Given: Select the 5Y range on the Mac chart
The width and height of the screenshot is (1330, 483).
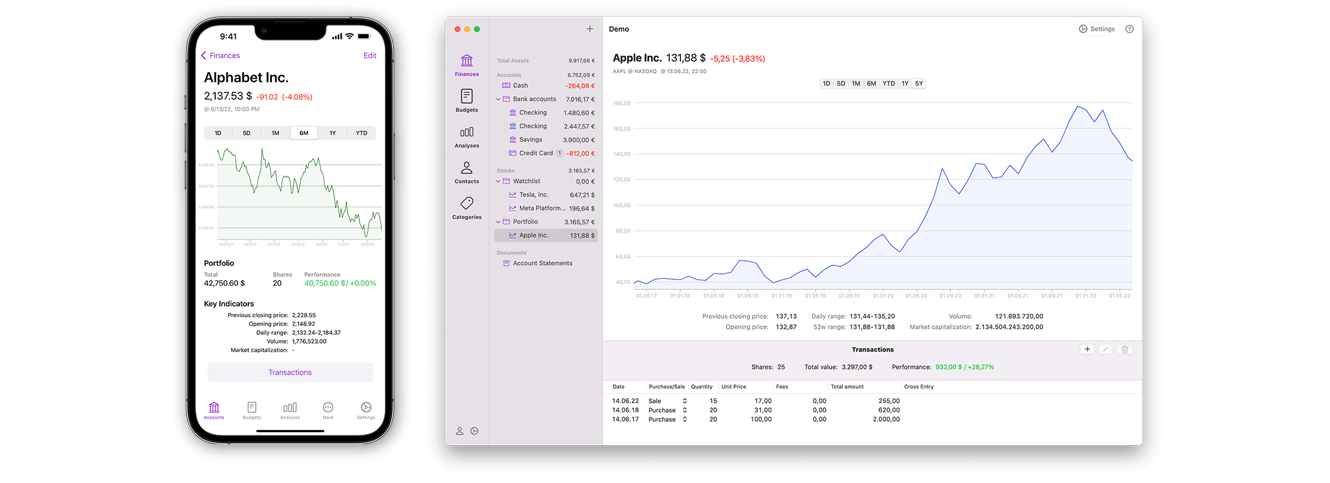Looking at the screenshot, I should (919, 84).
